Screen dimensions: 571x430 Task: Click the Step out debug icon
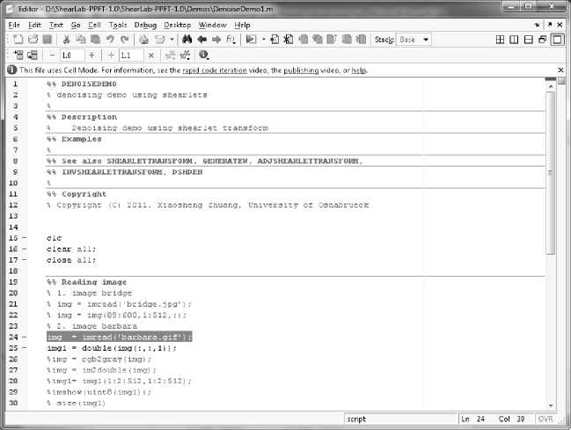332,39
